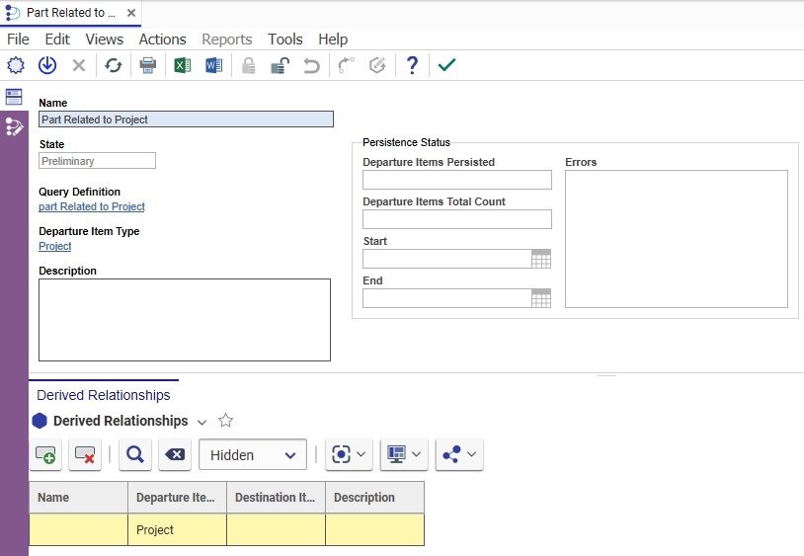Click the Delete X toolbar icon
The image size is (804, 556).
coord(79,65)
